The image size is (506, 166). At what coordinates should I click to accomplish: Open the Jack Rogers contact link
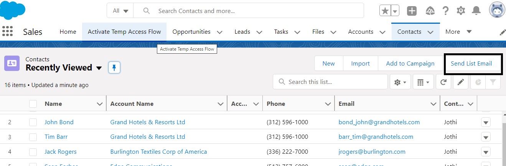coord(61,152)
